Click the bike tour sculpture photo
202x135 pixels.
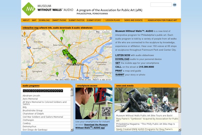tap(146, 100)
